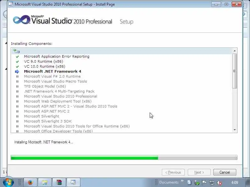250x187 pixels.
Task: Click the pending icon beside Microsoft Silverlight 3 SDK
Action: click(x=17, y=121)
